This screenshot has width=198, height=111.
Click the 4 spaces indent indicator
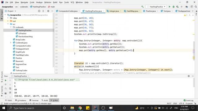click(189, 104)
